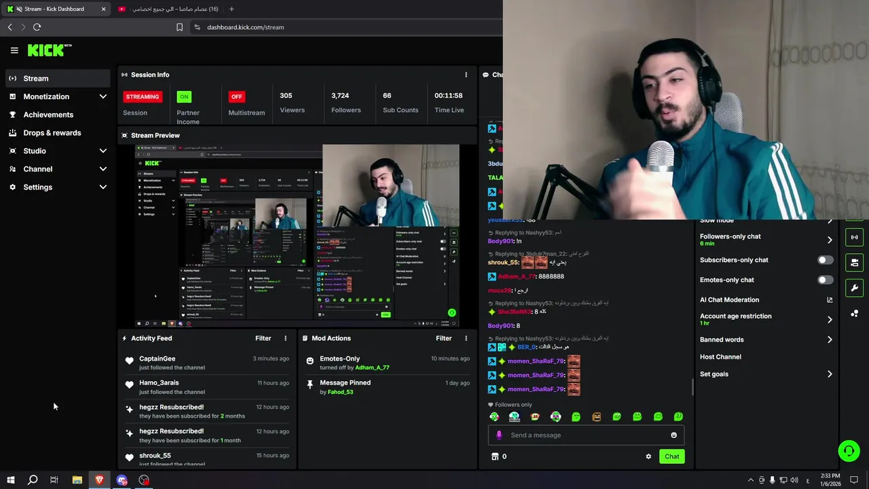The image size is (869, 489).
Task: Open Adham_A_77 link in Mod Actions
Action: click(372, 367)
